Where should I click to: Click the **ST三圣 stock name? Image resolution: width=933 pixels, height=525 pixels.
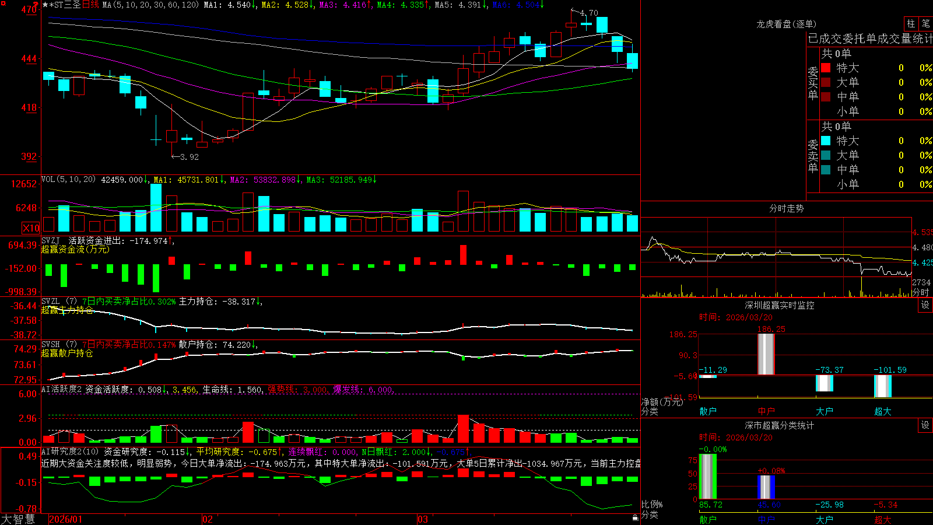coord(65,5)
